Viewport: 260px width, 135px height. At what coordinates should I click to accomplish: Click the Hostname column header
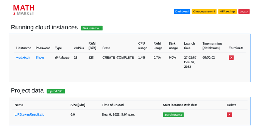click(24, 48)
